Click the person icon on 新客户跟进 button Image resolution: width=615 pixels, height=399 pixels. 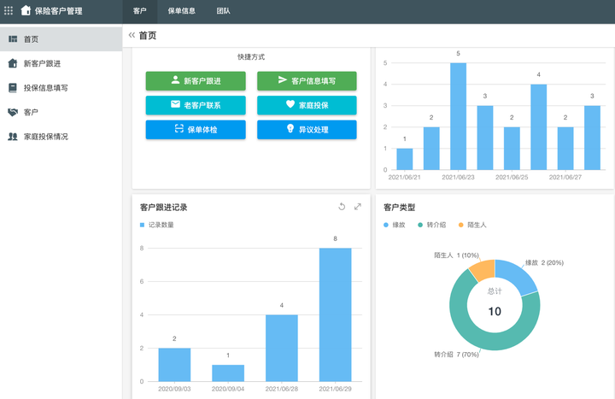[x=175, y=80]
